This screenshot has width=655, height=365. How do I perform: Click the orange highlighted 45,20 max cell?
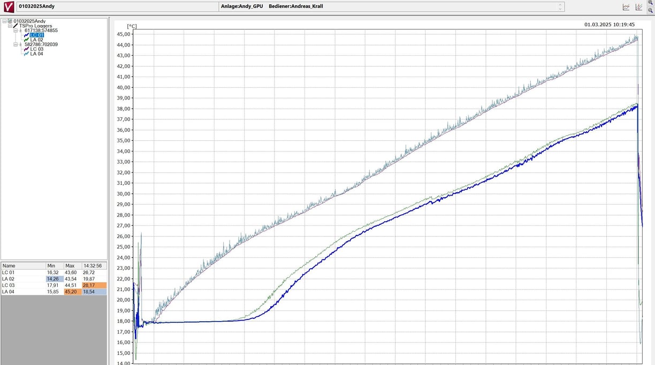point(73,292)
